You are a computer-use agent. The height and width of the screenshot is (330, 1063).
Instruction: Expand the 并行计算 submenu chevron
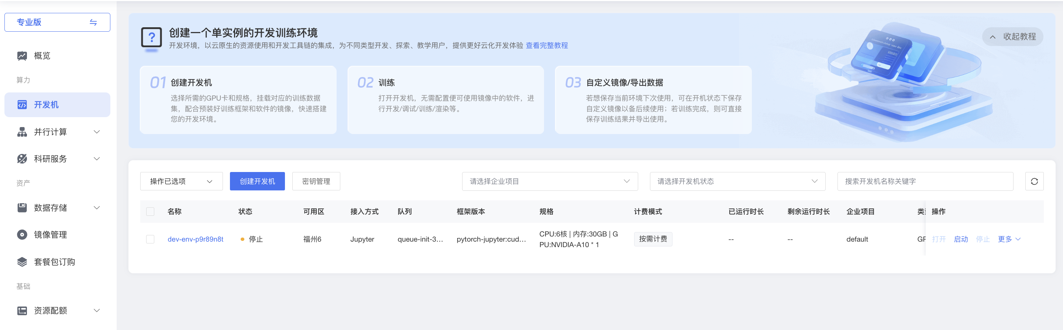[97, 132]
